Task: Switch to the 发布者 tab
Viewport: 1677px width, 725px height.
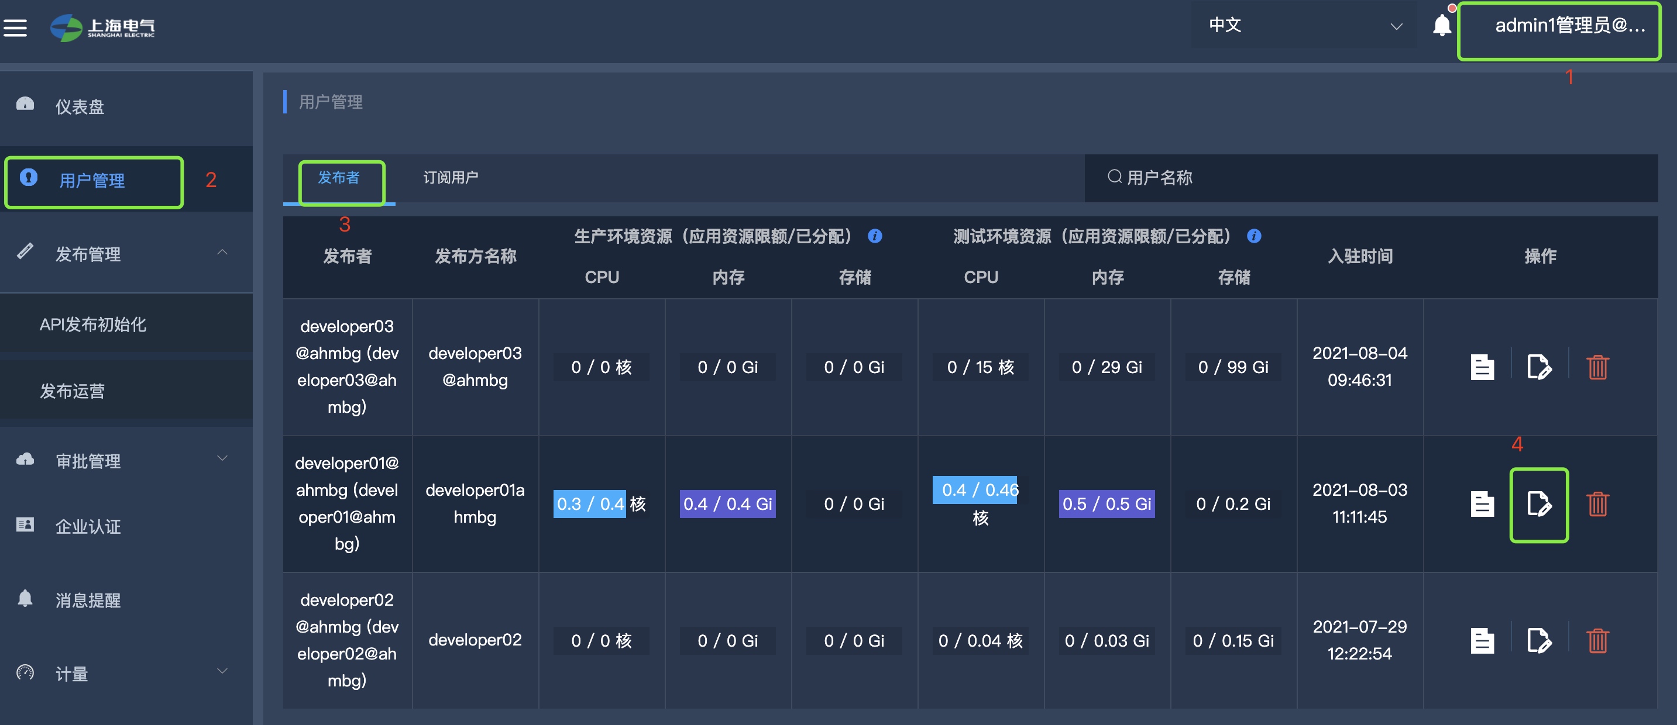Action: tap(339, 178)
